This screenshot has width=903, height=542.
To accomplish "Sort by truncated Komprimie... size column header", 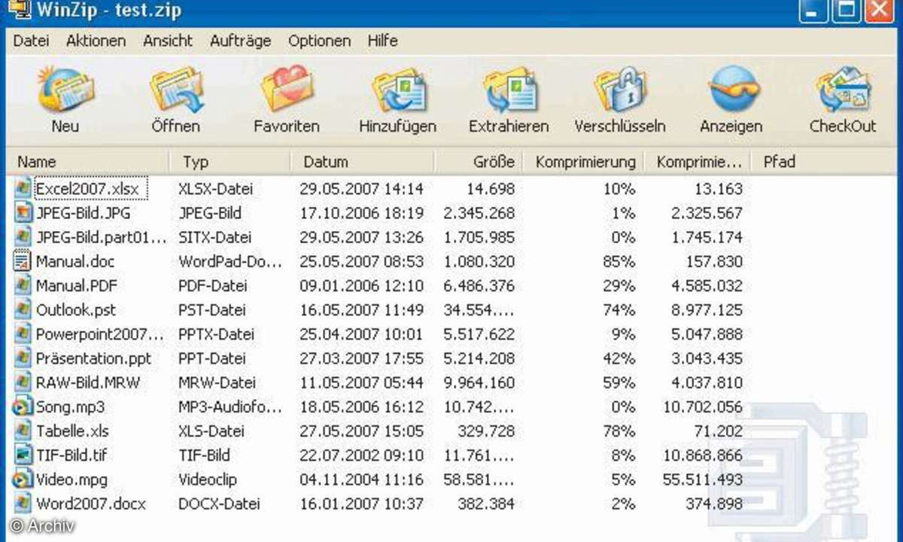I will click(698, 161).
